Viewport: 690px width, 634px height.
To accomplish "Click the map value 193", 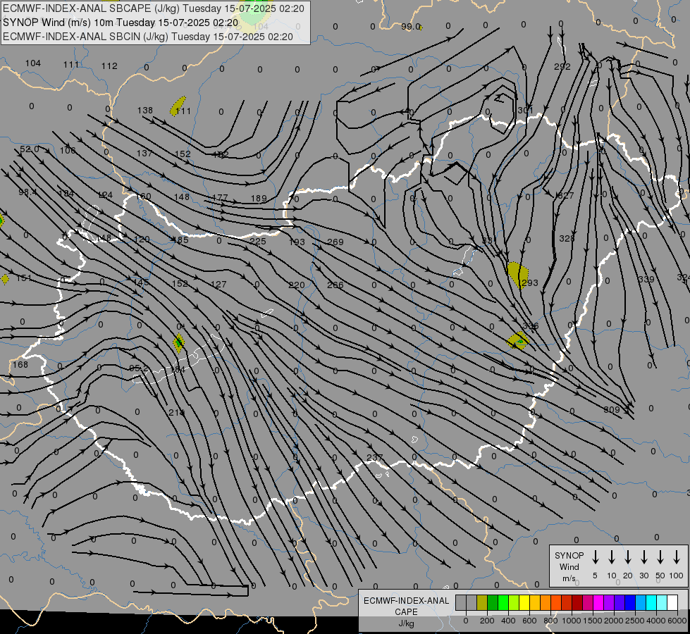I will (297, 242).
